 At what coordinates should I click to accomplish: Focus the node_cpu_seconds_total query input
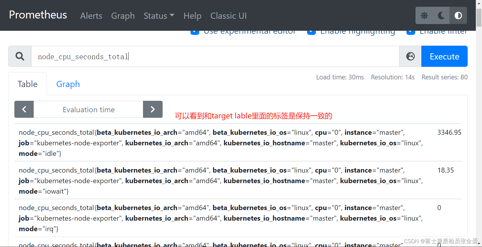(x=215, y=56)
